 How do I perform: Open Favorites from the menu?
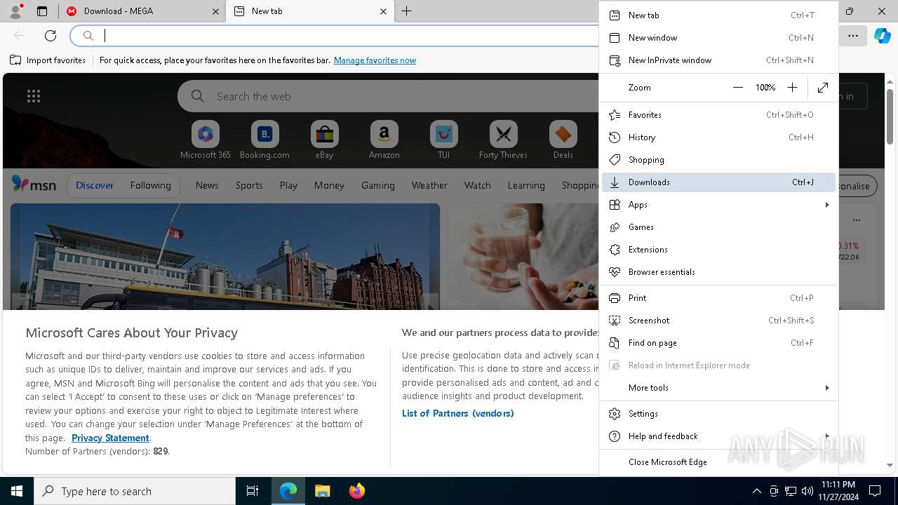tap(718, 115)
